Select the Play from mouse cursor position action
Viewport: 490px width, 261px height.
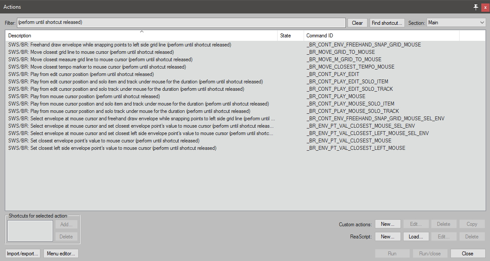point(84,96)
